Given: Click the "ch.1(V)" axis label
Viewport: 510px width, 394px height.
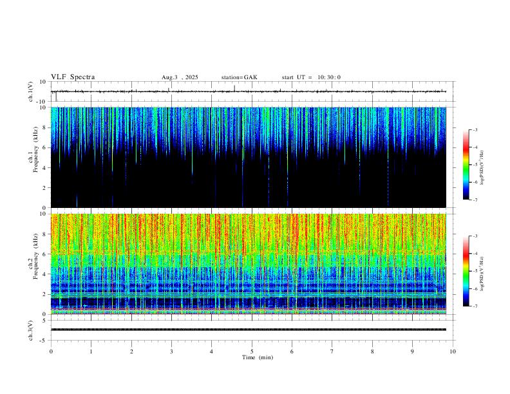Looking at the screenshot, I should coord(30,91).
